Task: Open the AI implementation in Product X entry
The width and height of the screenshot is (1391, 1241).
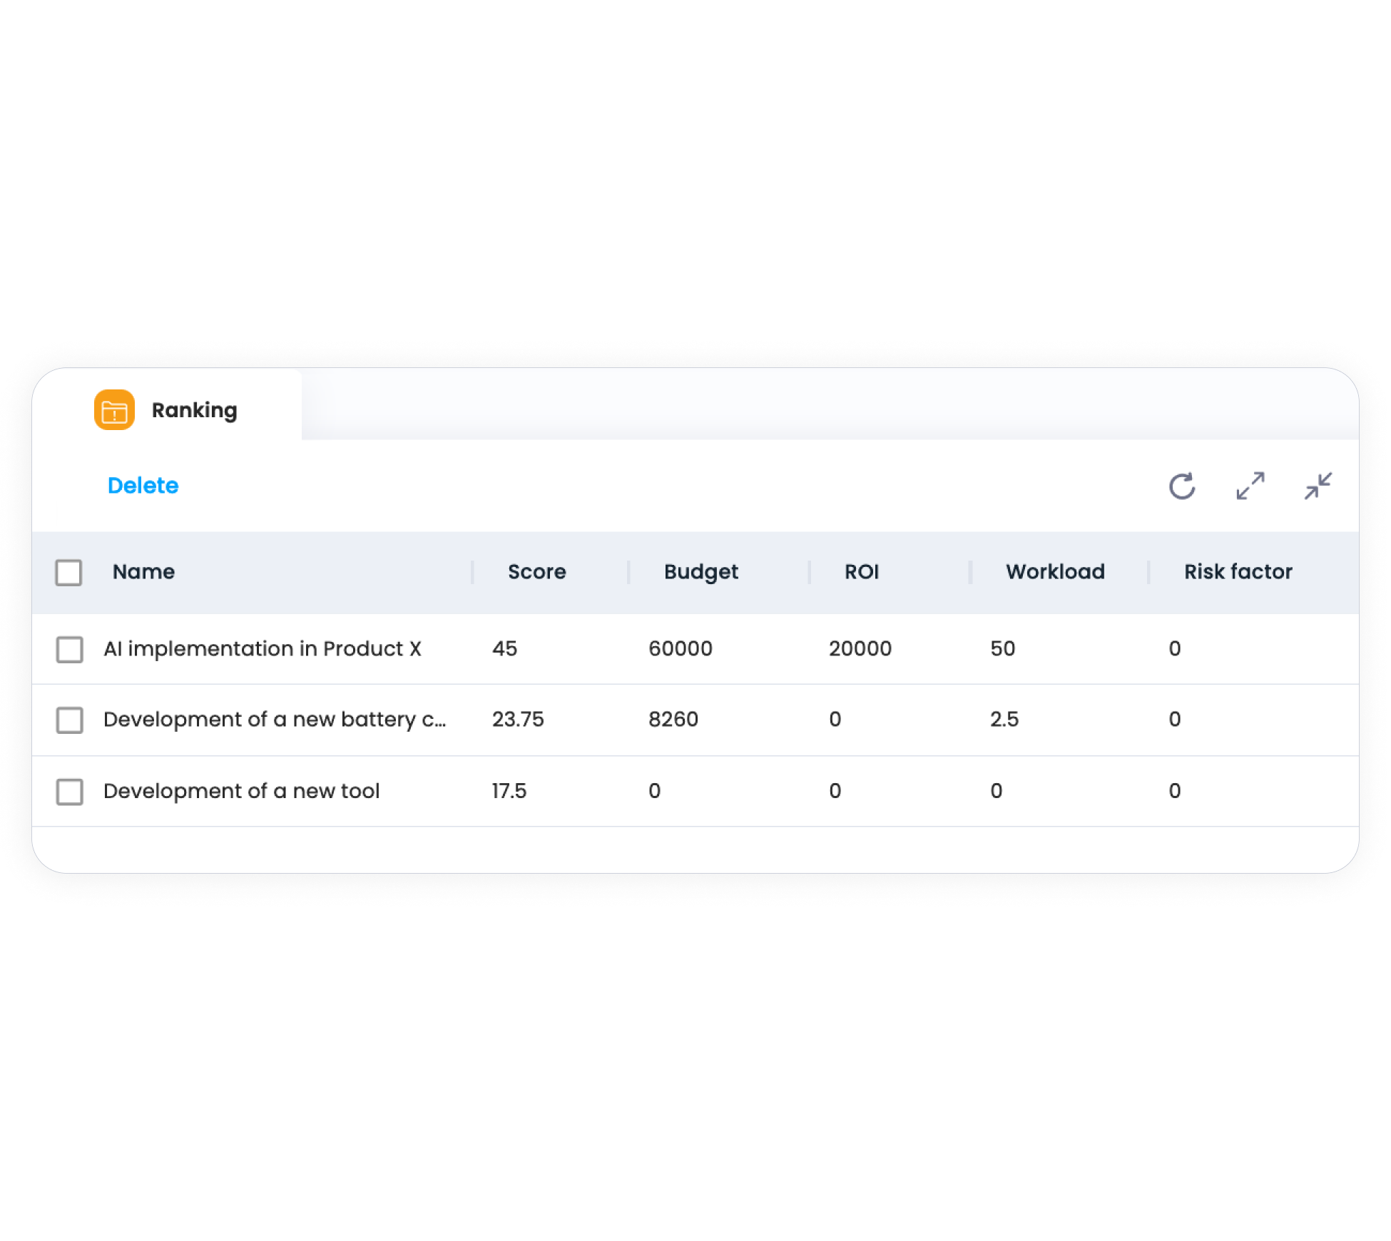Action: click(x=262, y=649)
